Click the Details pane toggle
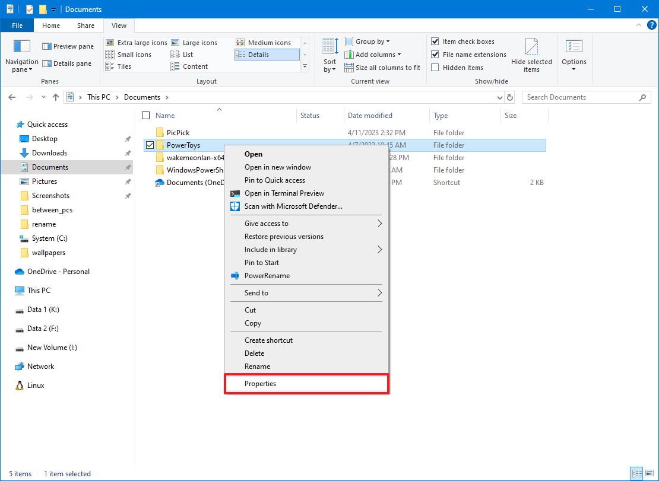659x481 pixels. pos(67,63)
